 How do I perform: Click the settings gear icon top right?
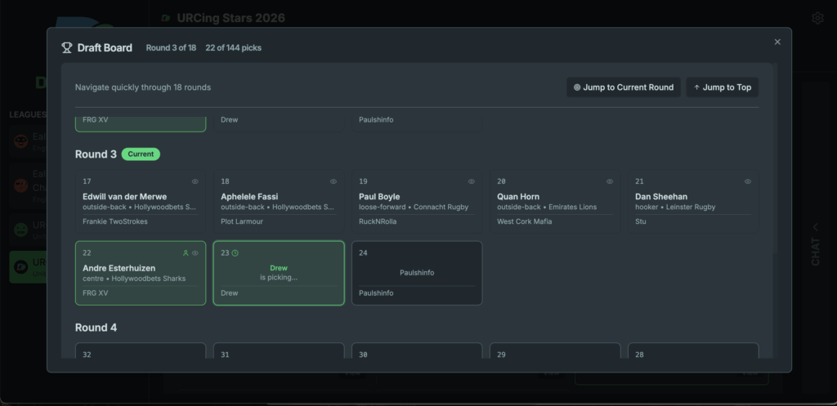817,18
